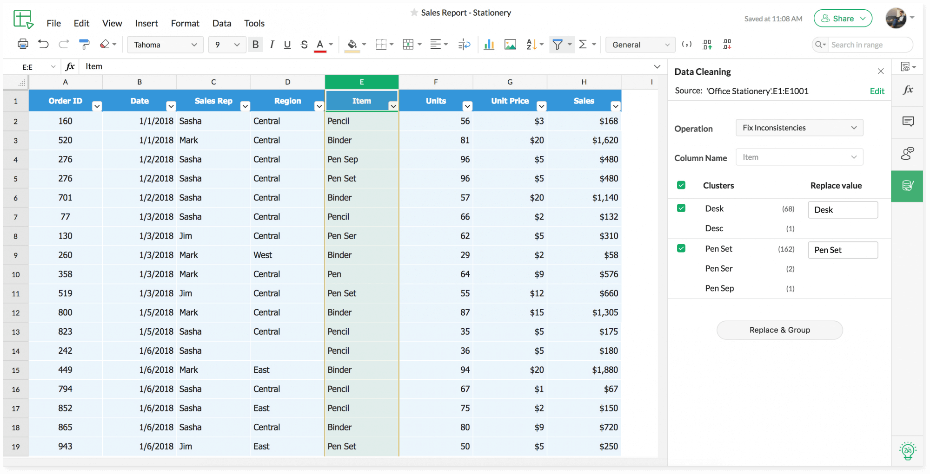
Task: Uncheck the Desk cluster checkbox
Action: (x=681, y=209)
